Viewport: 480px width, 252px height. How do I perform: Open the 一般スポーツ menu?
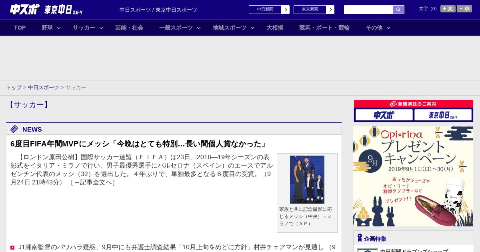tap(176, 28)
